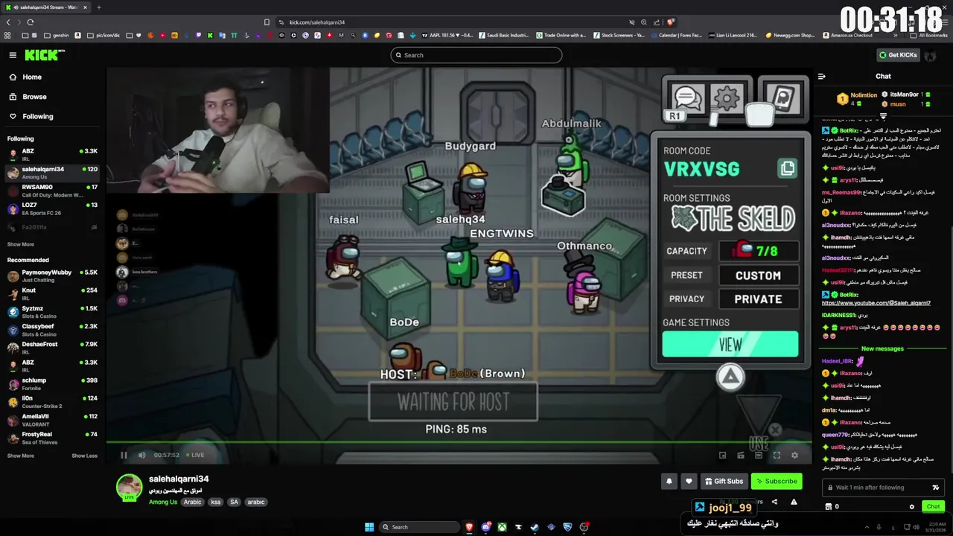
Task: Open Knut recommended channel
Action: (x=52, y=293)
